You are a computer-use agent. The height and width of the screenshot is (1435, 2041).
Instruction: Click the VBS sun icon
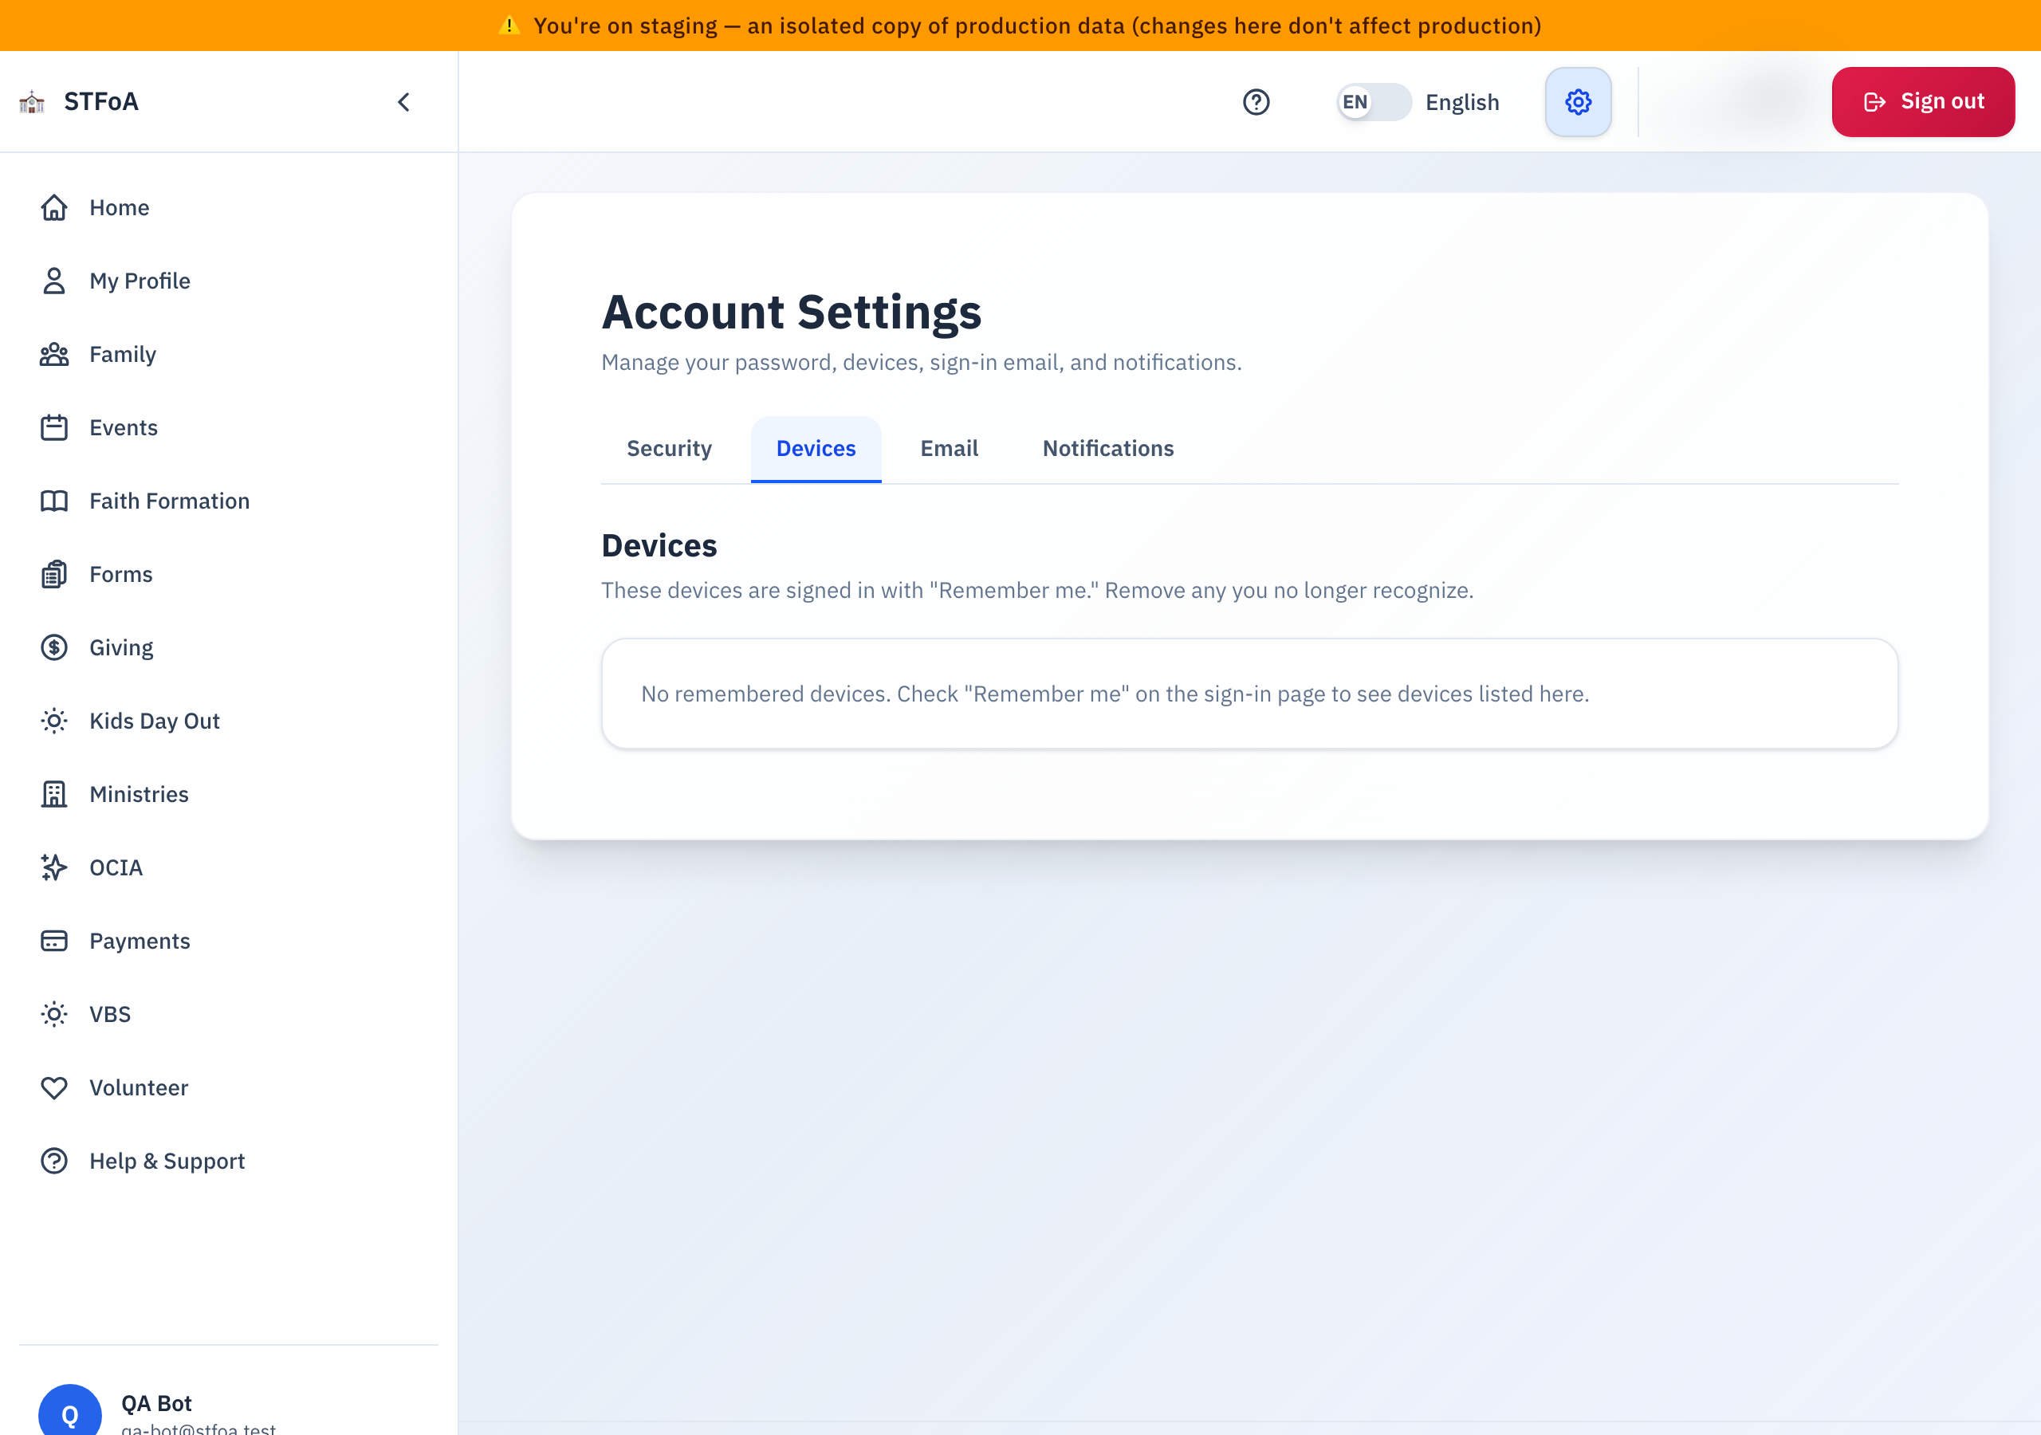(x=54, y=1014)
